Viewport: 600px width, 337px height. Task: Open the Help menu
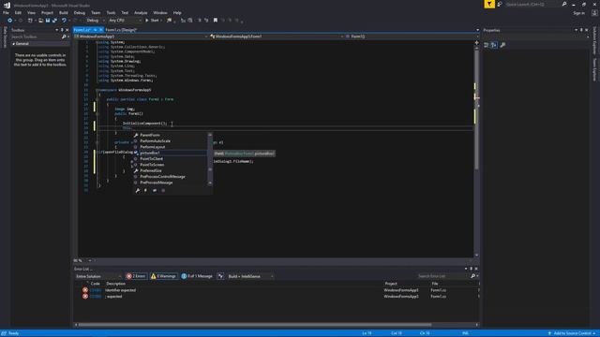177,12
